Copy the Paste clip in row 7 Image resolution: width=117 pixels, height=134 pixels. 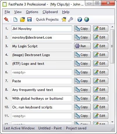point(82,81)
